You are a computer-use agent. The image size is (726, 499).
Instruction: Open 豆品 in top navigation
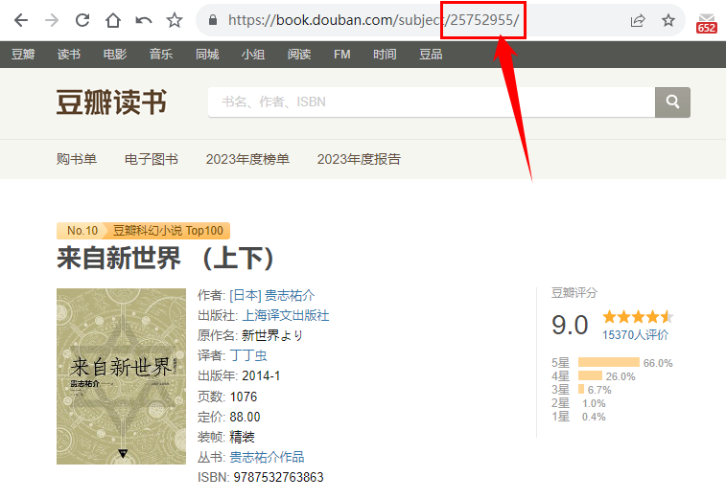coord(431,54)
